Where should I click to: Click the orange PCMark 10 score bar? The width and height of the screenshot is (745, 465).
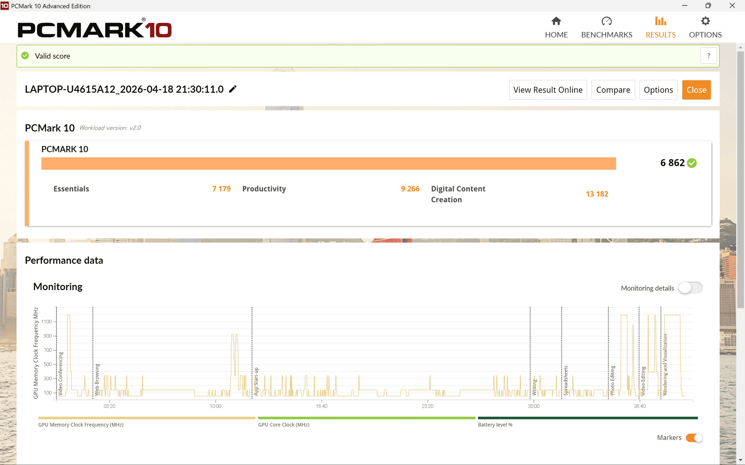pos(329,163)
